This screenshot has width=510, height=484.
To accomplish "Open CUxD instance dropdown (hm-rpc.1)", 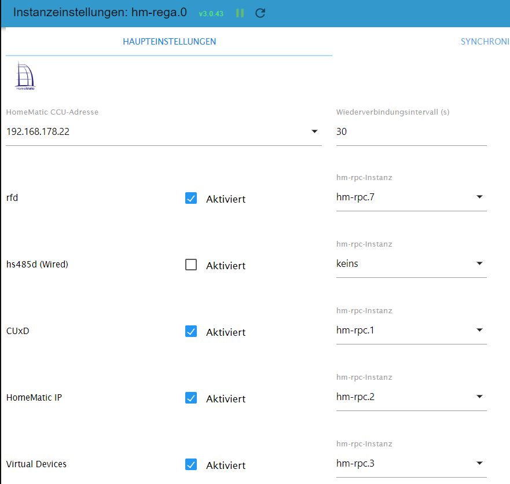I will point(411,331).
